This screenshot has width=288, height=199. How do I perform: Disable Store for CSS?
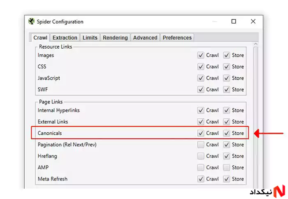pos(226,67)
